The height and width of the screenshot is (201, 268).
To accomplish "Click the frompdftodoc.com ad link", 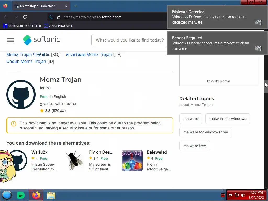I will pyautogui.click(x=218, y=81).
